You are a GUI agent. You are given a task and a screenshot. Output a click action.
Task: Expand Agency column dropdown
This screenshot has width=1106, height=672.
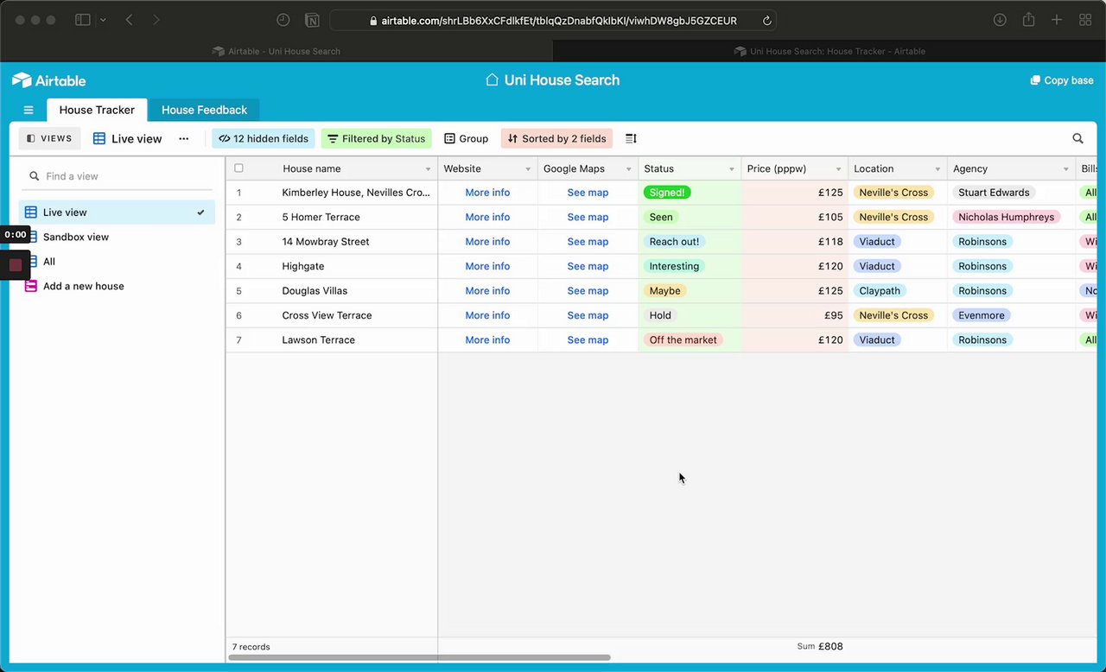click(1068, 169)
